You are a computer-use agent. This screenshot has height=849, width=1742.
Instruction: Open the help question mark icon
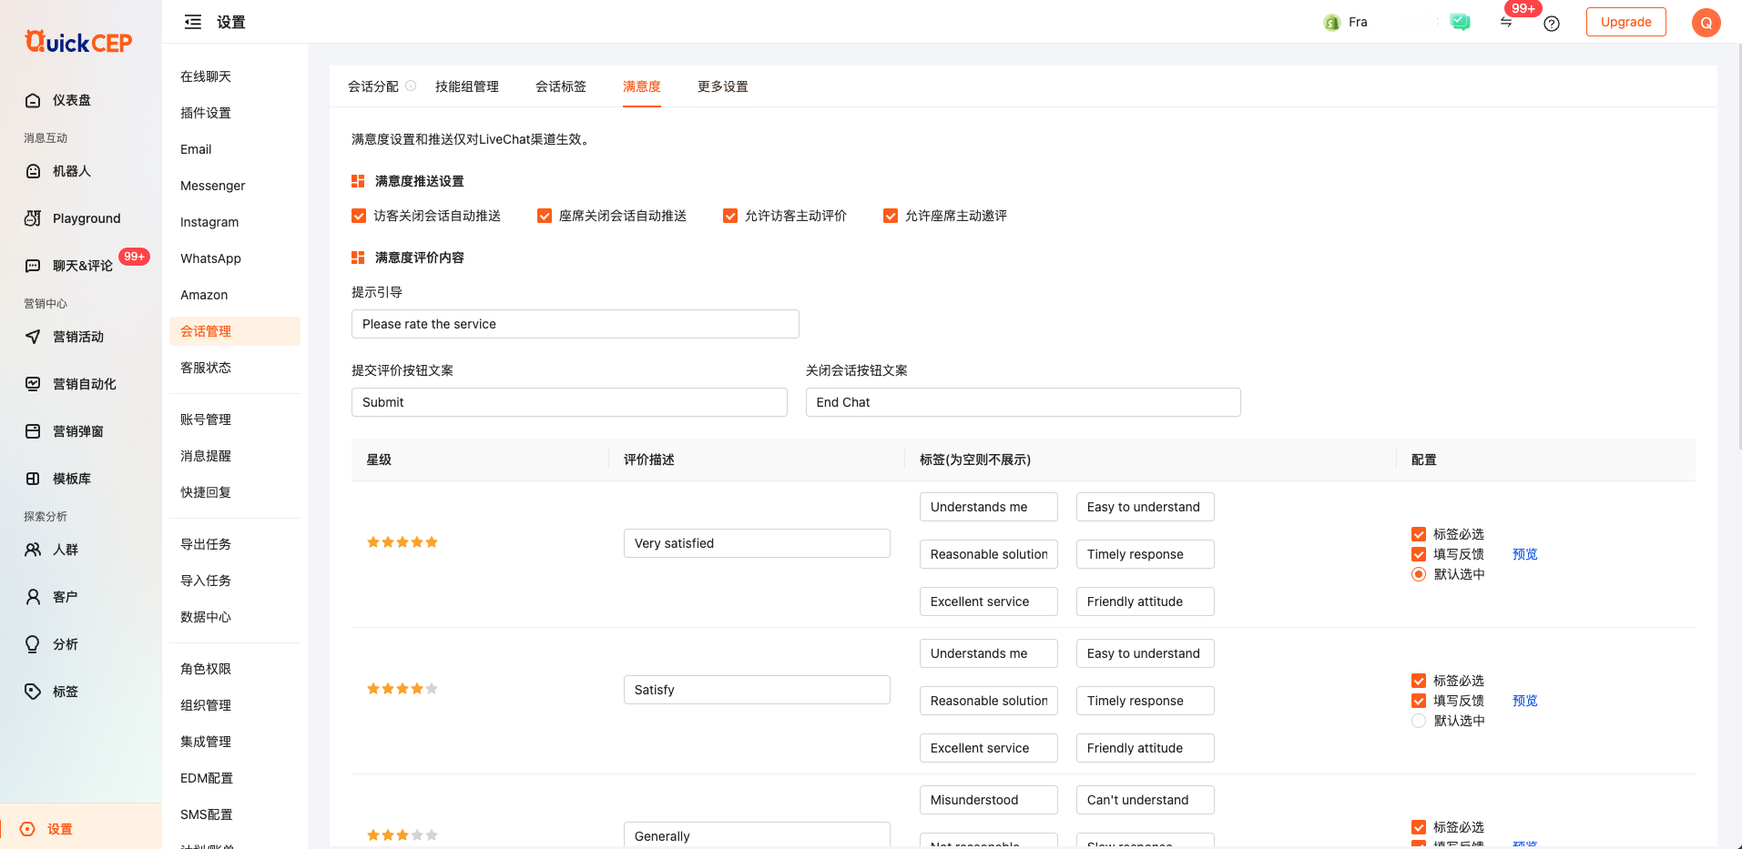(x=1552, y=23)
